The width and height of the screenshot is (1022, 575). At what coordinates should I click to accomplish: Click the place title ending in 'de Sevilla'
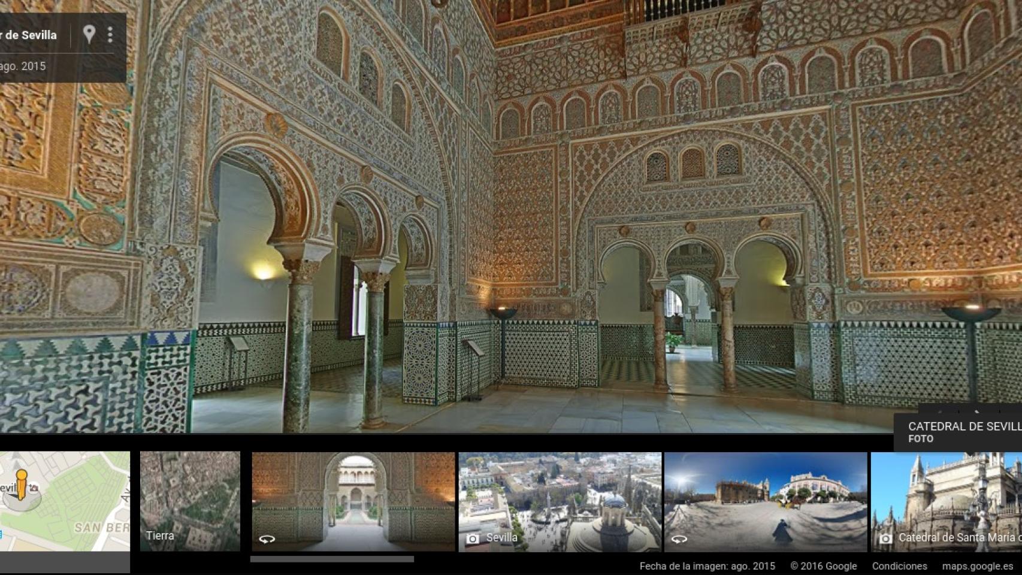click(x=29, y=35)
